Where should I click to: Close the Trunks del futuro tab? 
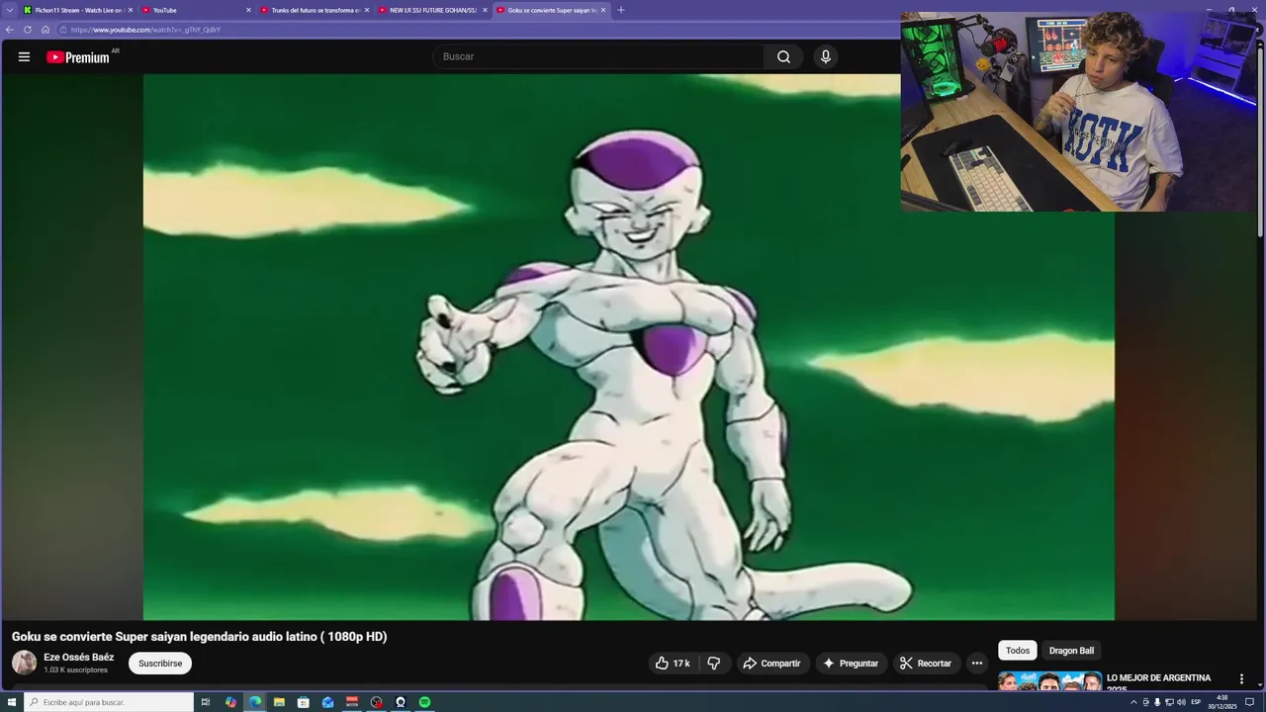(x=367, y=10)
